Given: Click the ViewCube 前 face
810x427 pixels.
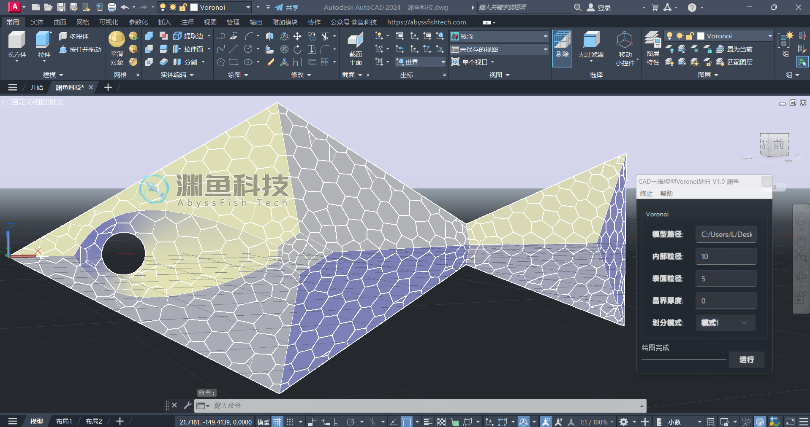Looking at the screenshot, I should point(779,145).
